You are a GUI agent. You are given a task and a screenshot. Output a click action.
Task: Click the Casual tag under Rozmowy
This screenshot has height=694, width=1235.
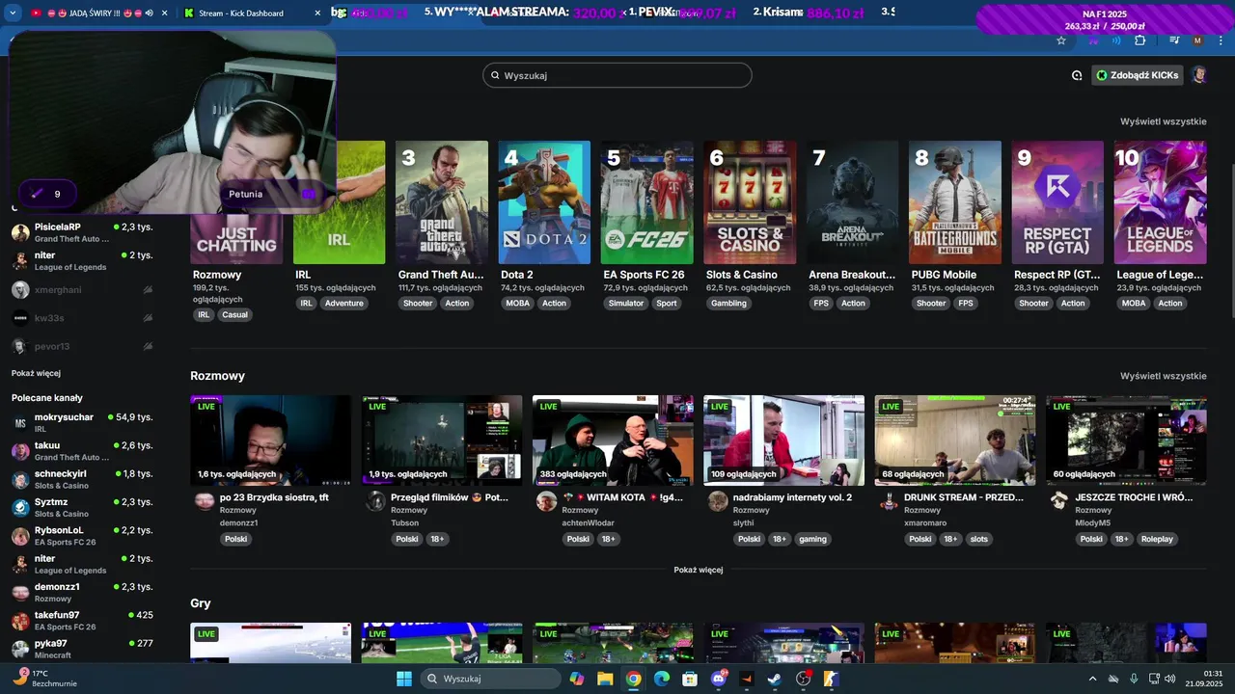coord(234,314)
